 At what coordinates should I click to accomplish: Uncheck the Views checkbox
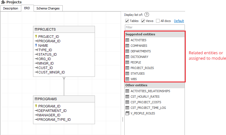(143, 21)
